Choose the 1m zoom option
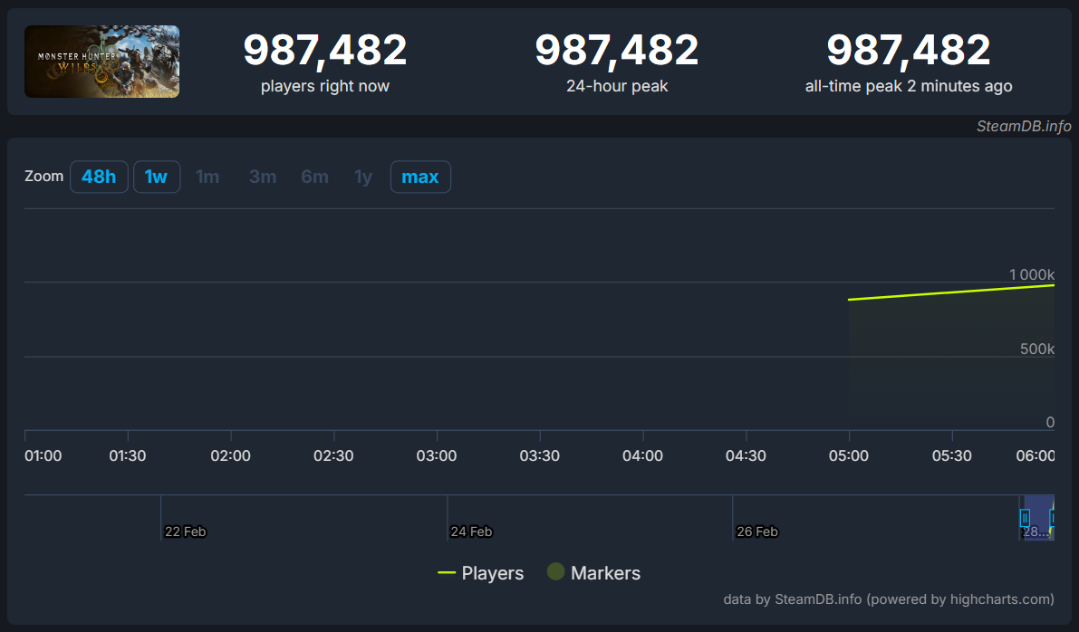The height and width of the screenshot is (632, 1079). click(x=207, y=177)
